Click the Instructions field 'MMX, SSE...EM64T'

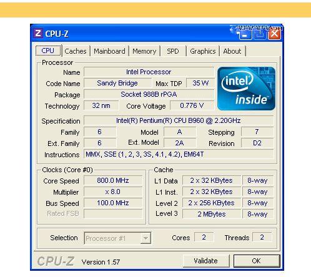[179, 154]
